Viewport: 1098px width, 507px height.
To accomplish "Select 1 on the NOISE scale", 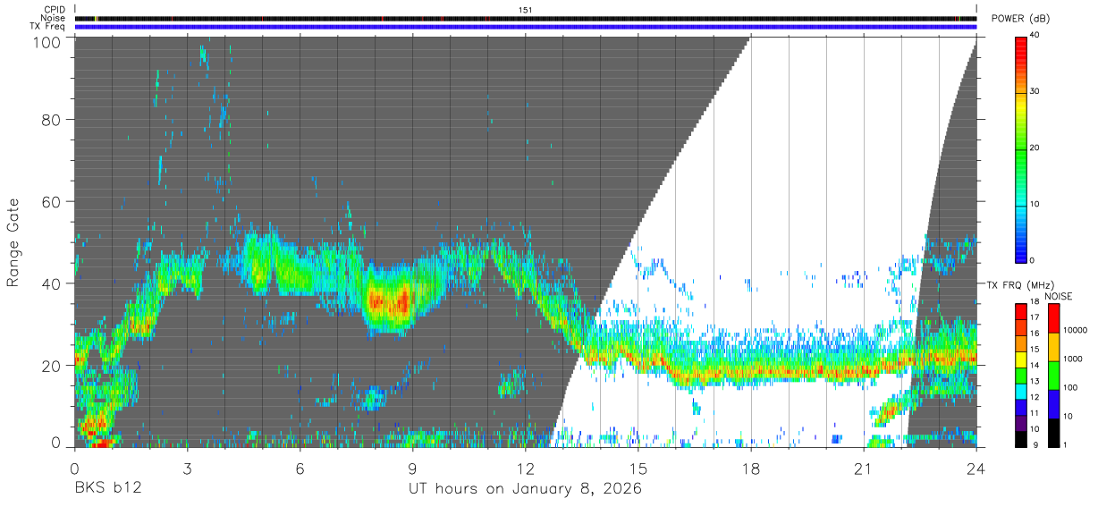I will click(1064, 444).
